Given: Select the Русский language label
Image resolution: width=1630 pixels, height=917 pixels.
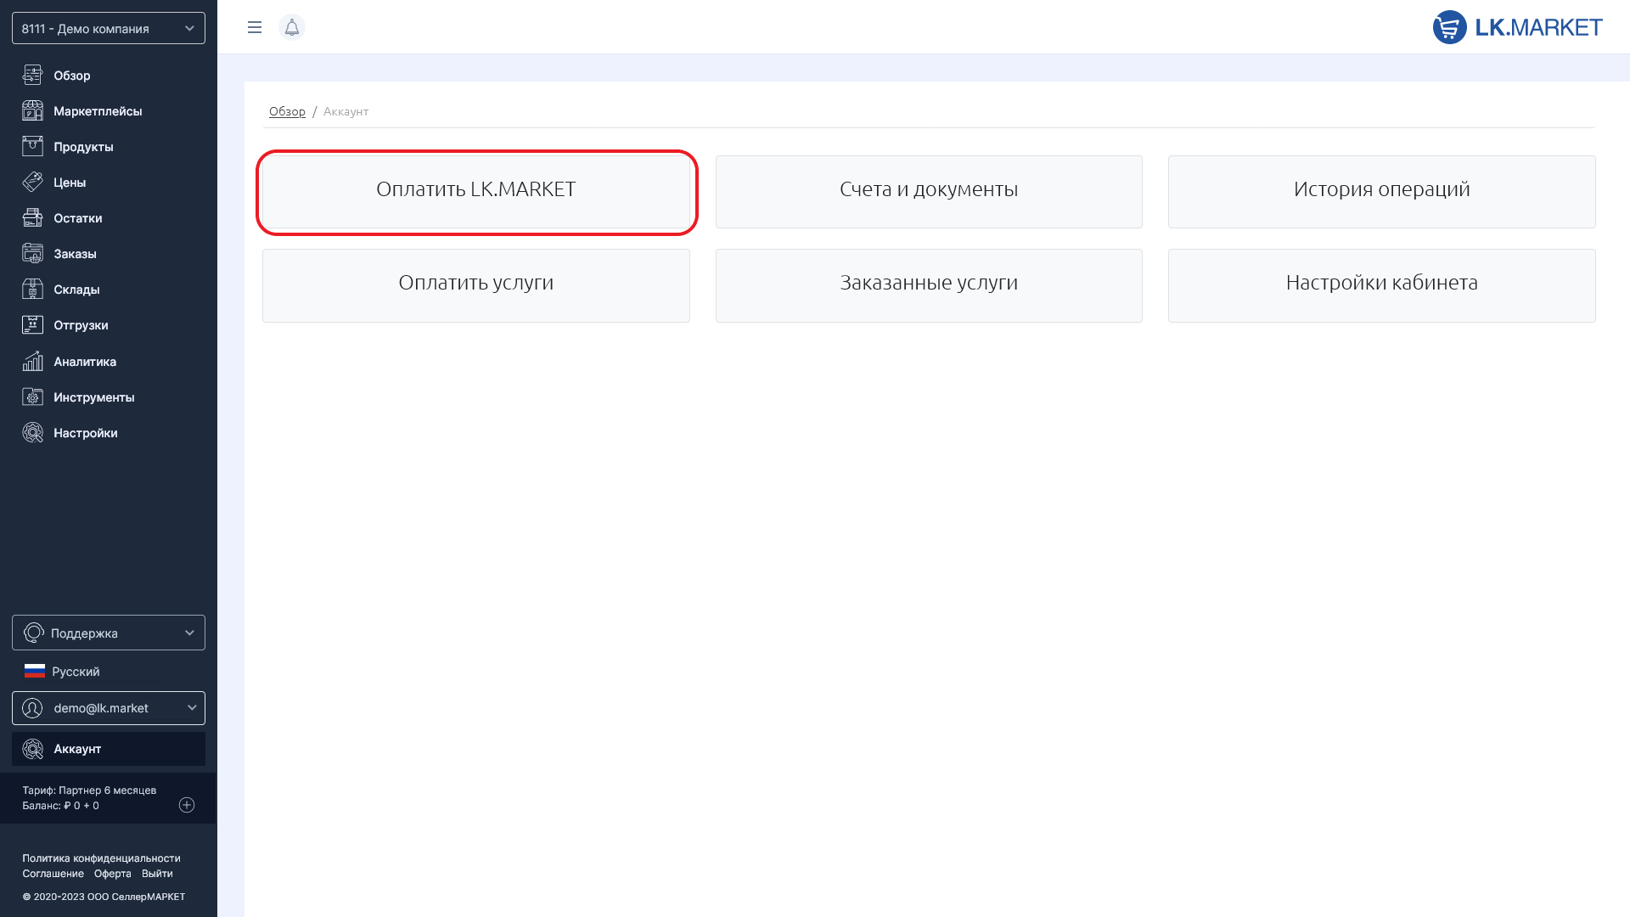Looking at the screenshot, I should (76, 672).
